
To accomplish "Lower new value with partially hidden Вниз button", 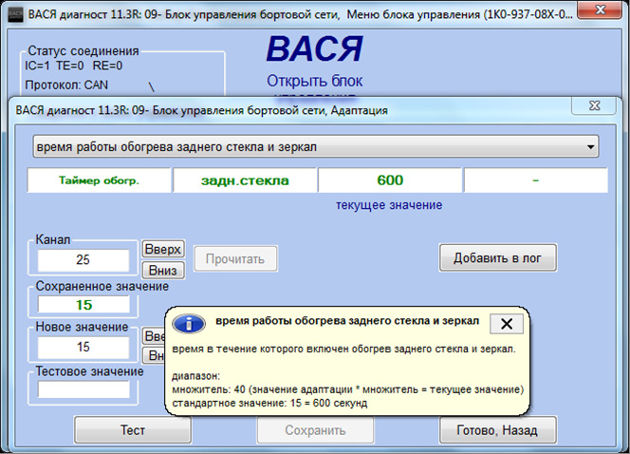I will pyautogui.click(x=154, y=355).
